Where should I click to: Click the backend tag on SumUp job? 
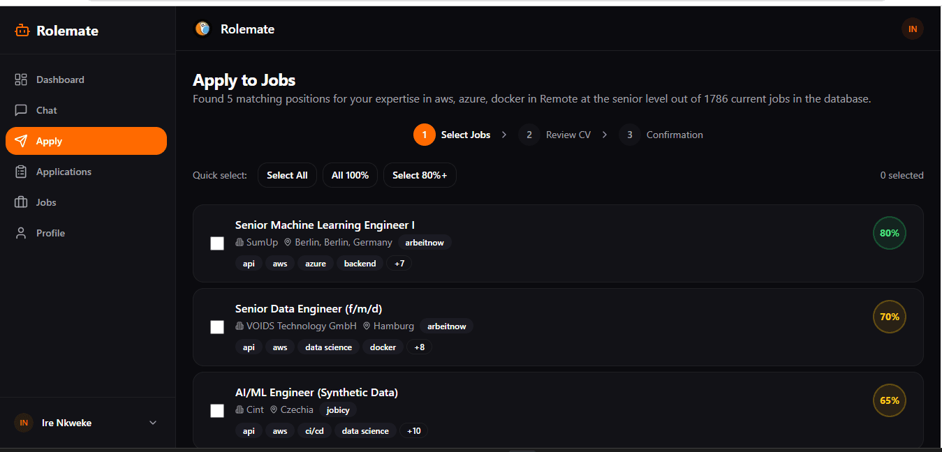[x=360, y=264]
